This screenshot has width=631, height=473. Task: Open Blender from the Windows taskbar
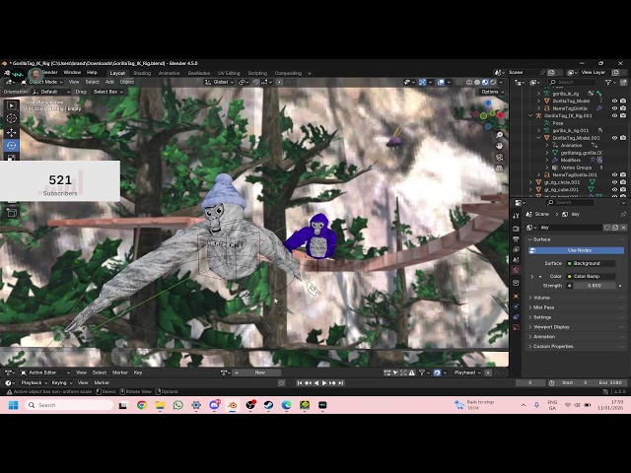(x=233, y=405)
